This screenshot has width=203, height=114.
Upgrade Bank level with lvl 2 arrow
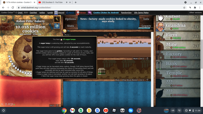(144, 80)
